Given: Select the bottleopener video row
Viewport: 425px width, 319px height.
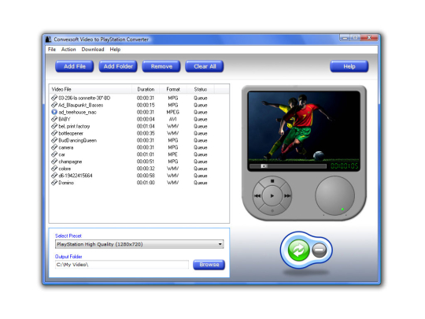Looking at the screenshot, I should click(139, 133).
